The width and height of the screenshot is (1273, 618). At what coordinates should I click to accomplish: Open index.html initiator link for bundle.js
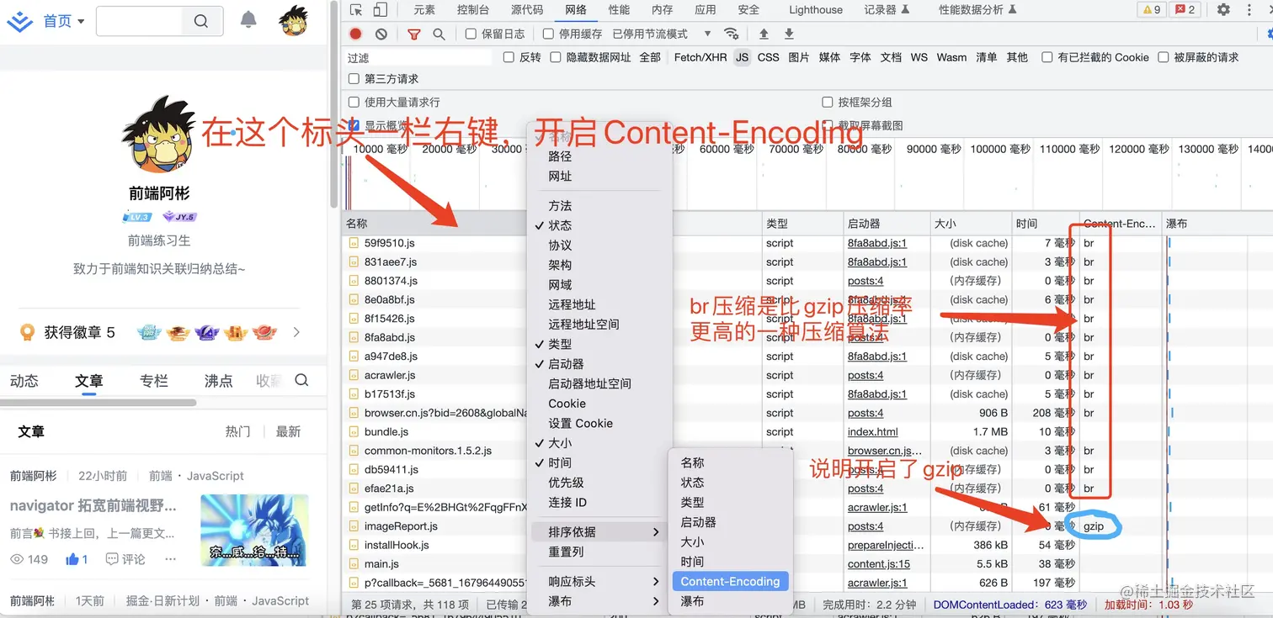tap(872, 432)
